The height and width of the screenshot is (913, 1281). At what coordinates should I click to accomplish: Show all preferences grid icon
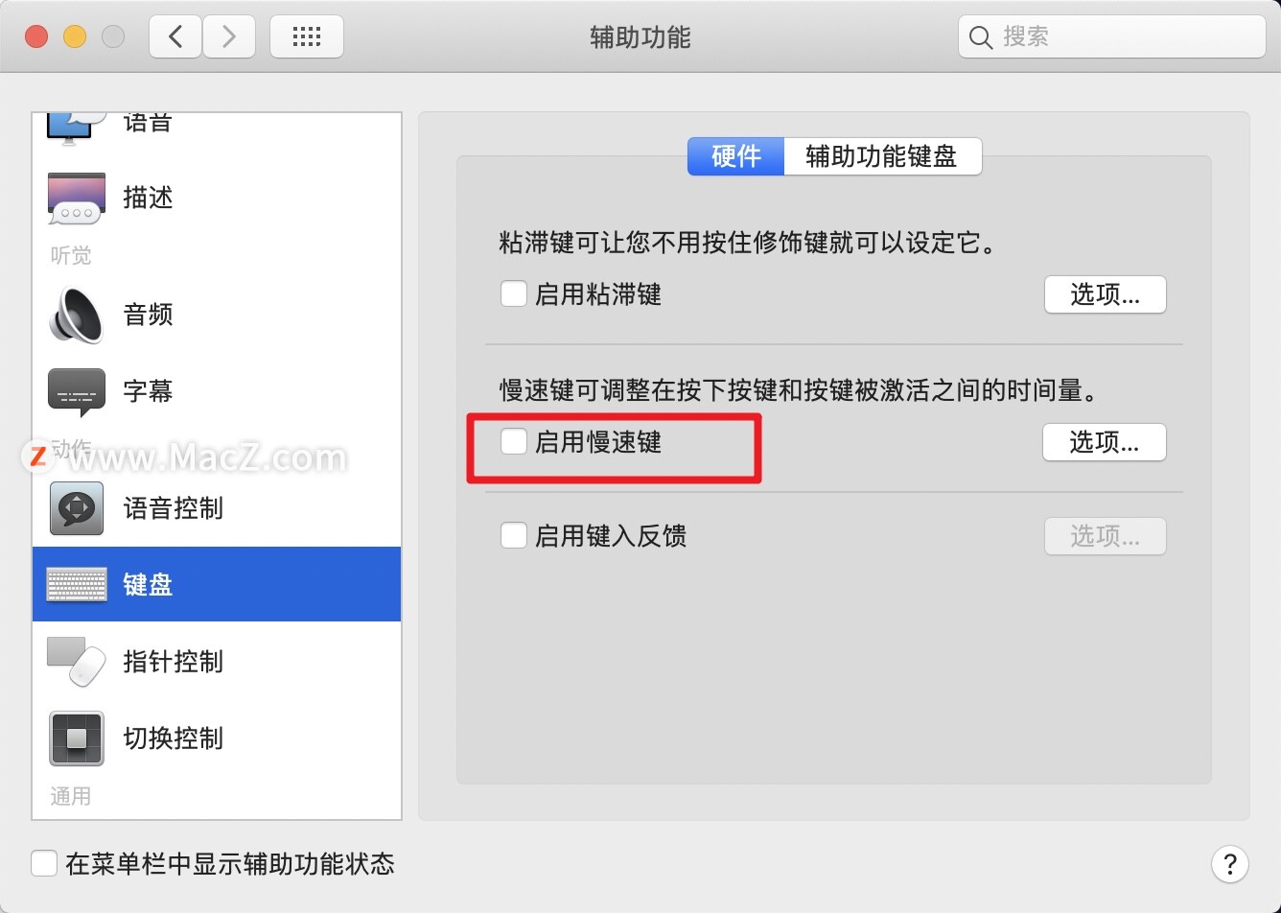[x=307, y=36]
